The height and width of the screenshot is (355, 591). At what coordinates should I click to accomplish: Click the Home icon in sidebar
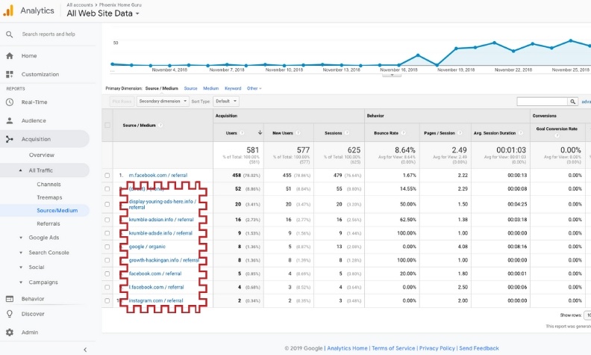[x=10, y=56]
